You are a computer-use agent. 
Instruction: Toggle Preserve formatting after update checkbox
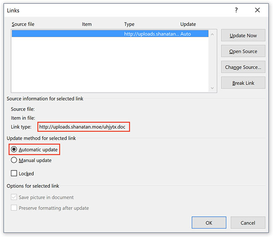(14, 208)
